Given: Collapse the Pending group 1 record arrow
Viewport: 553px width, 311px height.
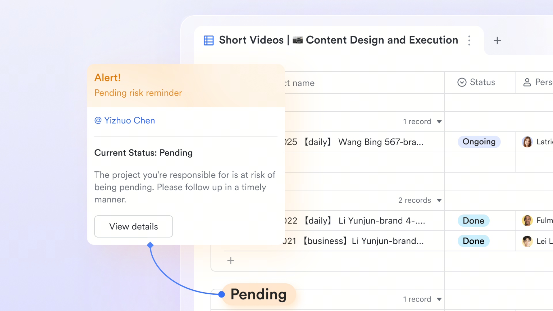Looking at the screenshot, I should coord(439,299).
